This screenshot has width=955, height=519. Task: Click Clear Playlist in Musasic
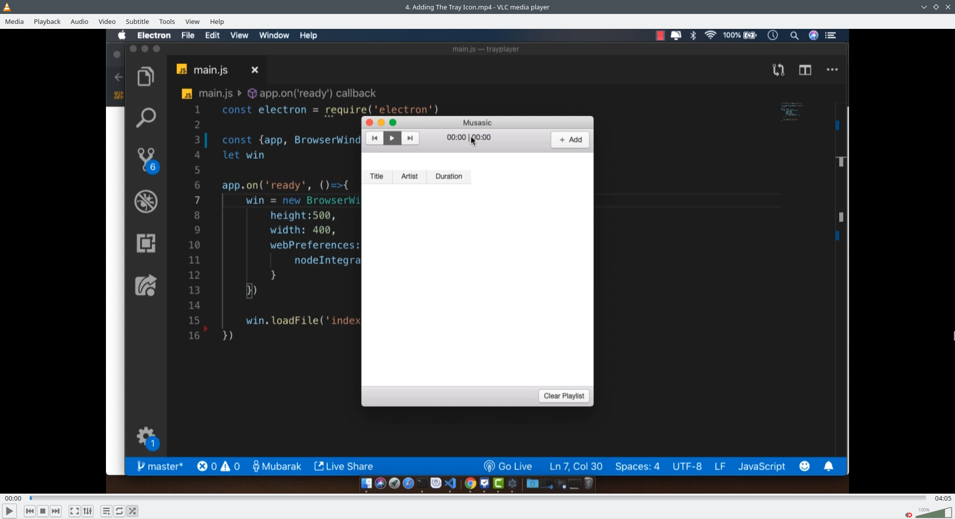(x=564, y=396)
